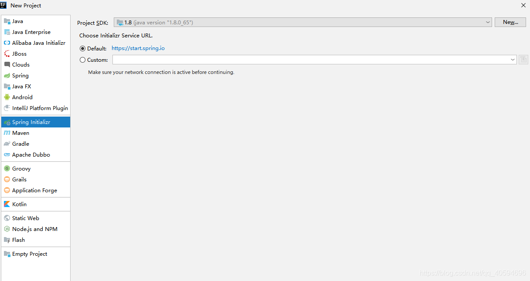Choose Kotlin project type label
Image resolution: width=530 pixels, height=281 pixels.
click(19, 204)
